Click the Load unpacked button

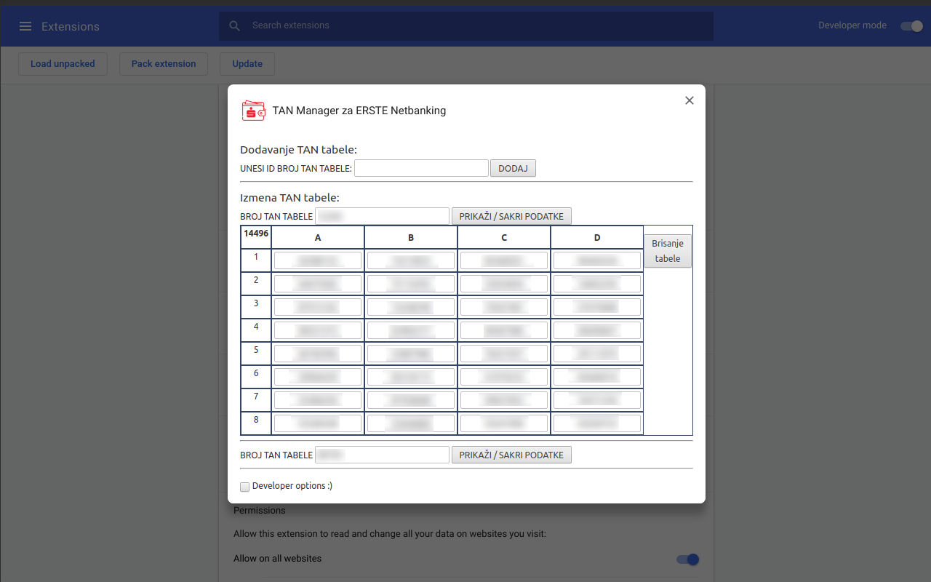point(63,64)
